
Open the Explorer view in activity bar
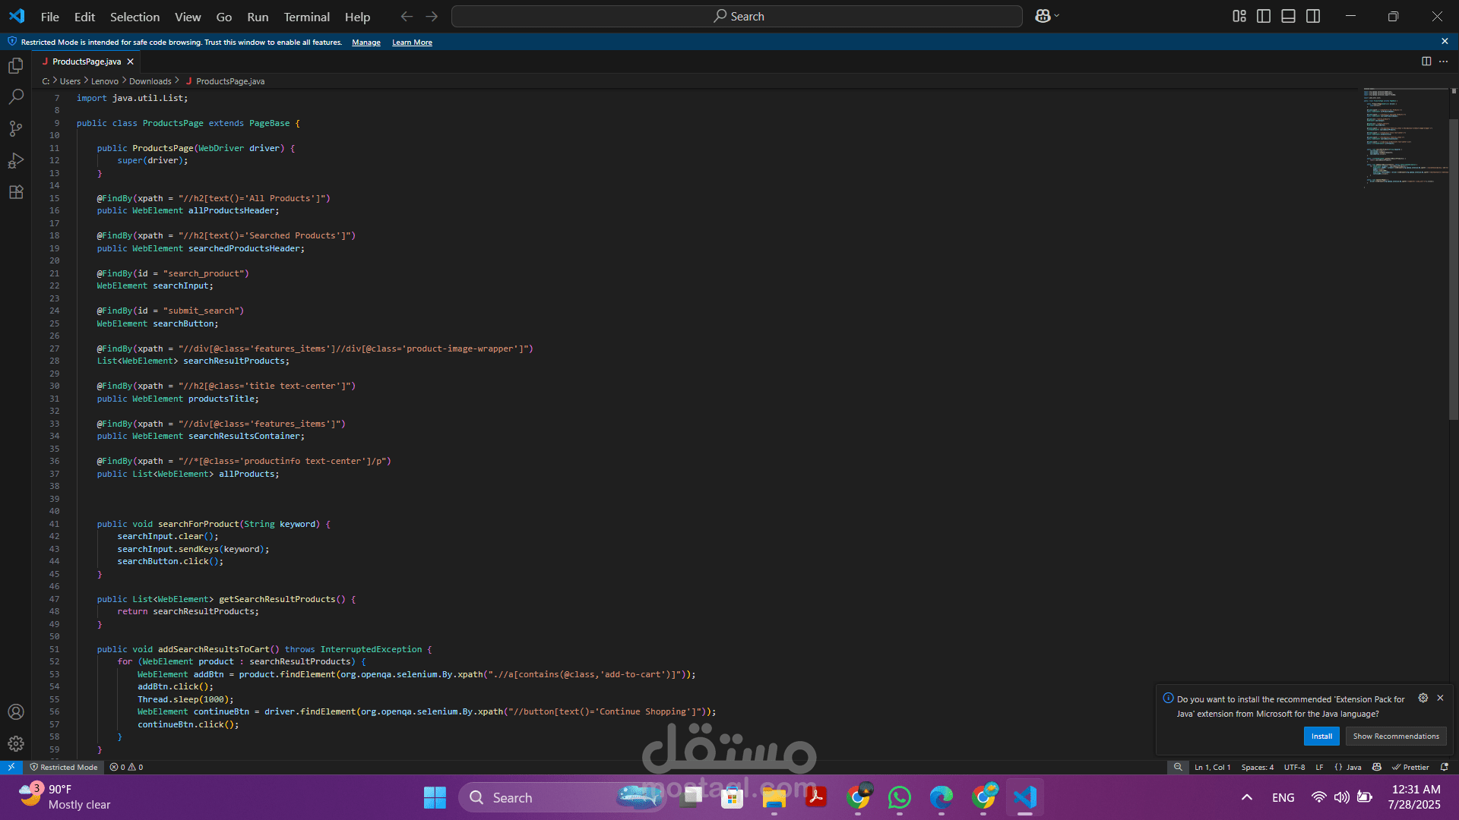point(16,66)
